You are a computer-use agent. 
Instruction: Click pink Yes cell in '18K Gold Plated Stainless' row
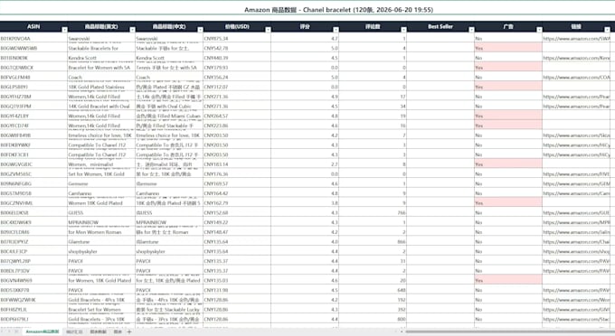point(508,87)
